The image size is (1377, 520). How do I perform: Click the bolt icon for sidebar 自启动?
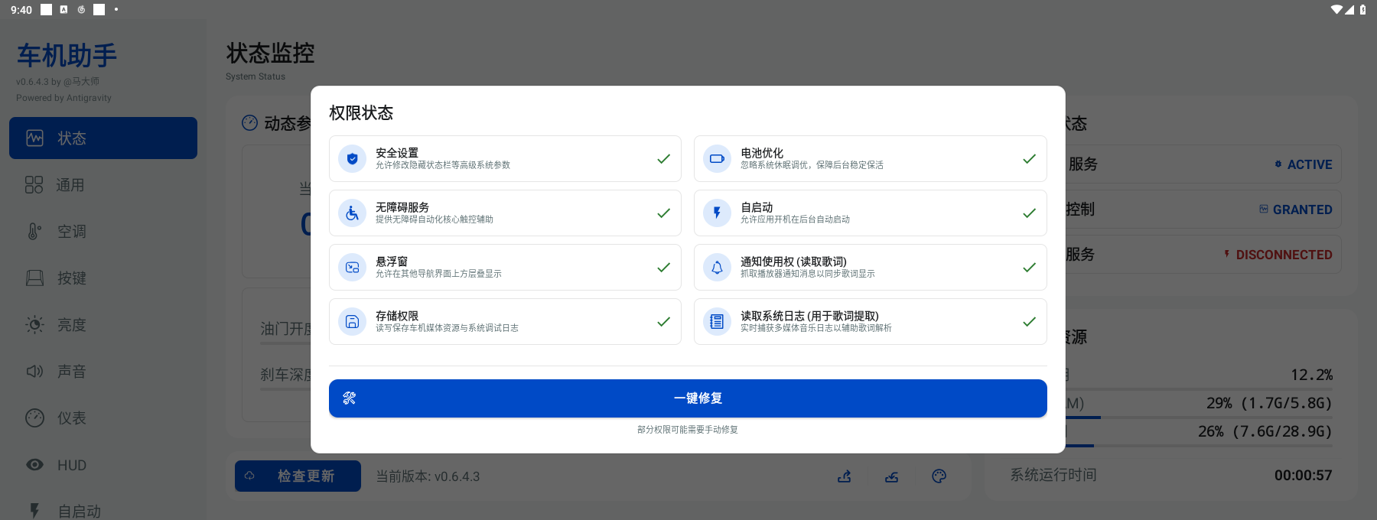(34, 511)
